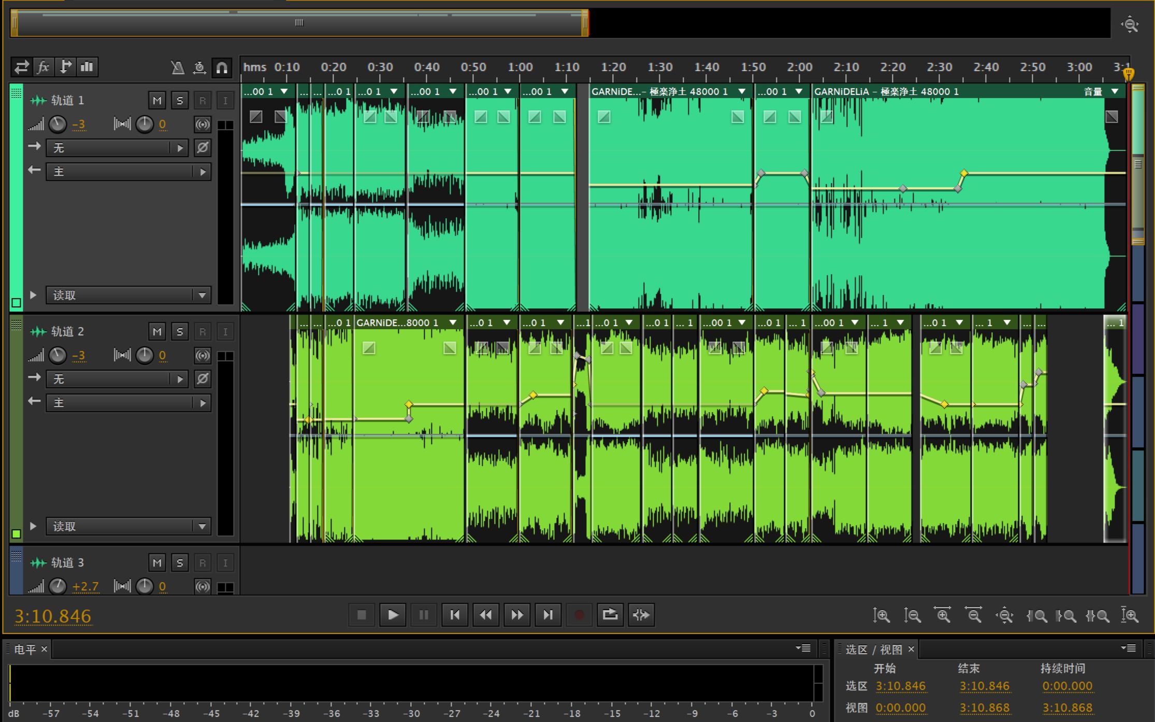Click the zoom in at in-point icon
This screenshot has width=1155, height=722.
coord(1036,616)
